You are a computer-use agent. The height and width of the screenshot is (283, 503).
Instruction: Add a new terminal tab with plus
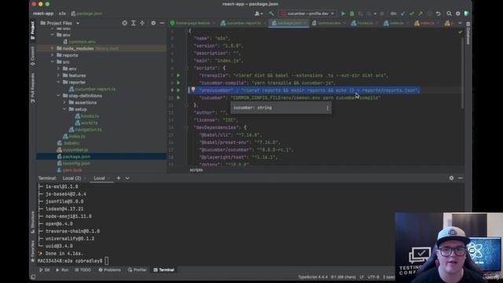pyautogui.click(x=119, y=178)
